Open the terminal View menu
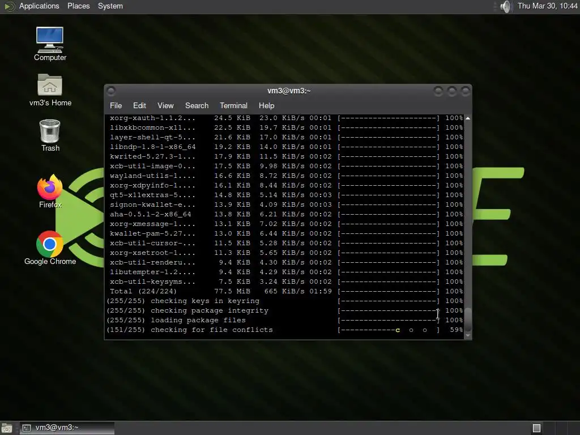Screen dimensions: 580x435 point(165,105)
